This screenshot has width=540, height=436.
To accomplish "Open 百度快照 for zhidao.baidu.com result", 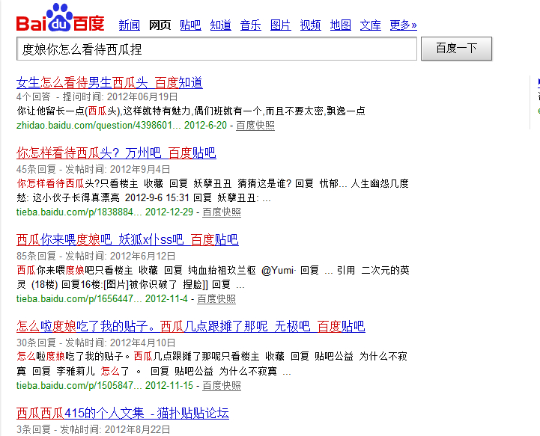I will (x=255, y=126).
